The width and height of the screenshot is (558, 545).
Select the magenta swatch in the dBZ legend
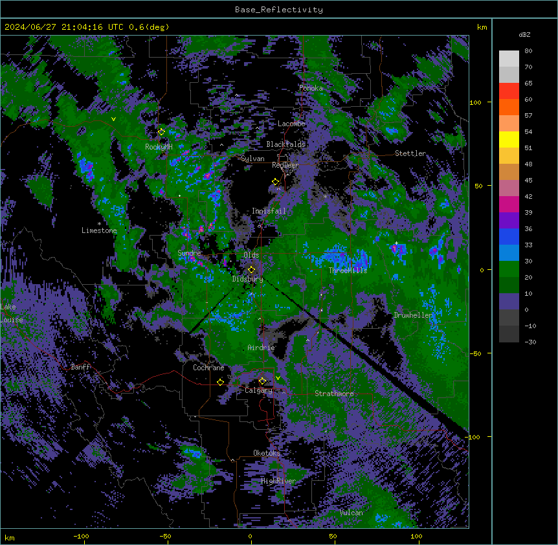pos(509,204)
